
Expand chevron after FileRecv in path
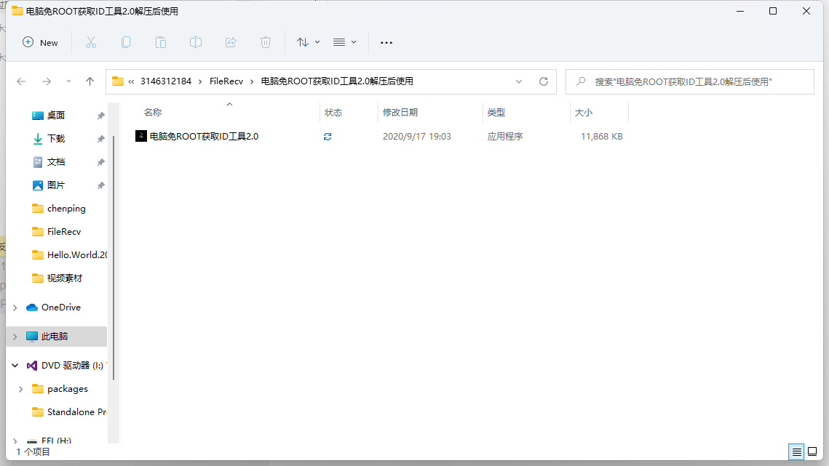pyautogui.click(x=252, y=81)
